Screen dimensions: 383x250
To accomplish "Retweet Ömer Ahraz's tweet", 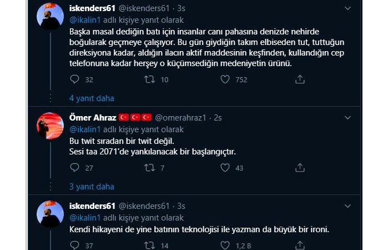I will pyautogui.click(x=149, y=168).
